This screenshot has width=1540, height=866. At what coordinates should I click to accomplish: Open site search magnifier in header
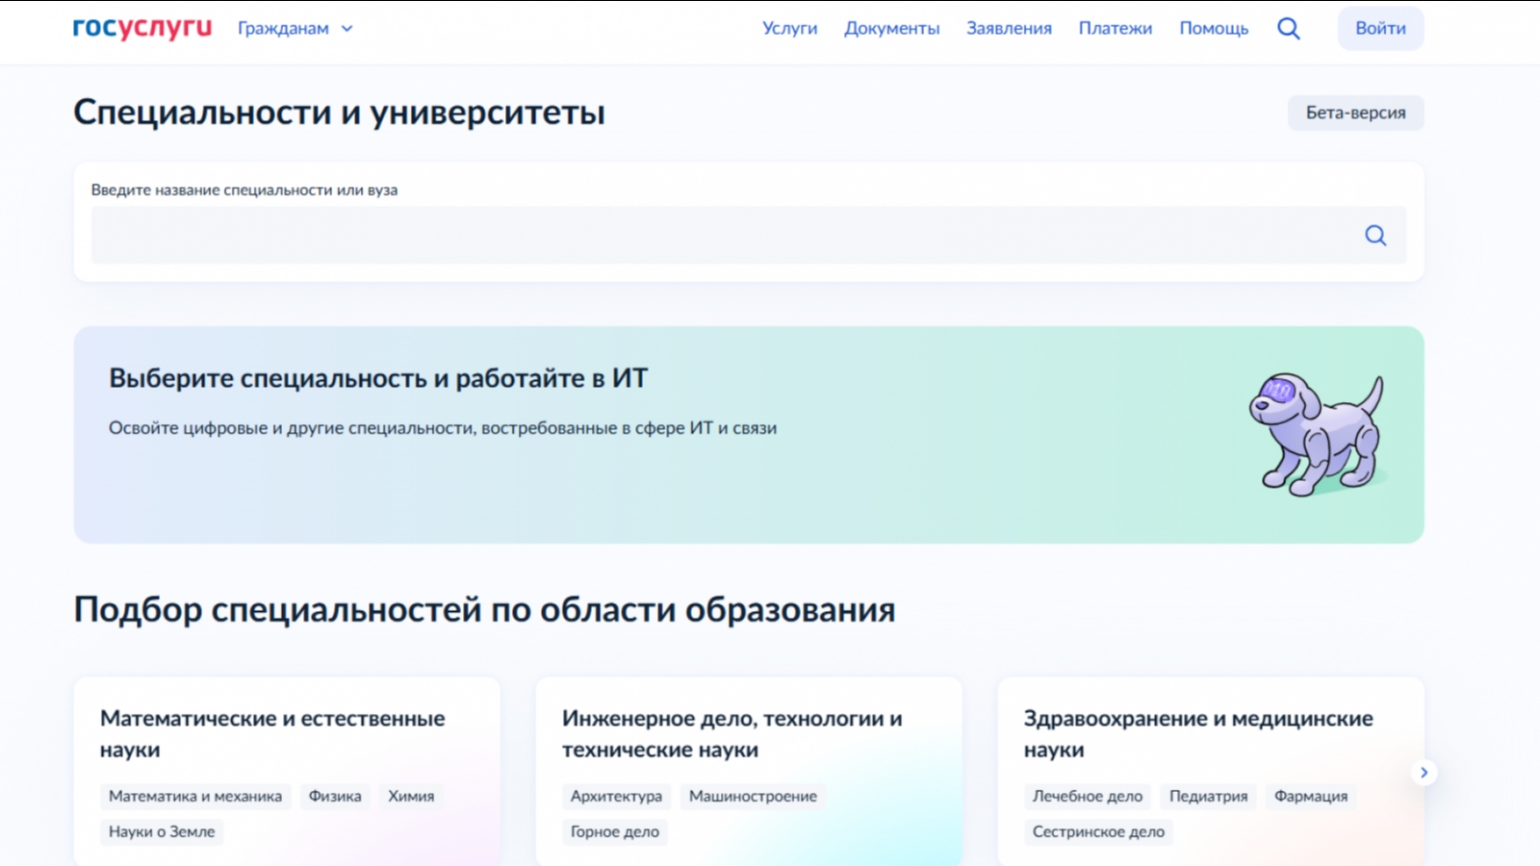(x=1288, y=29)
